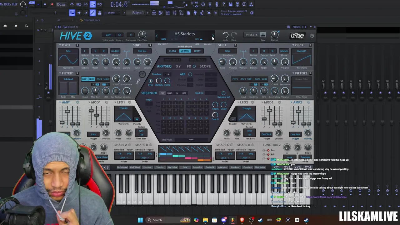Switch to the XY tab

(x=178, y=66)
